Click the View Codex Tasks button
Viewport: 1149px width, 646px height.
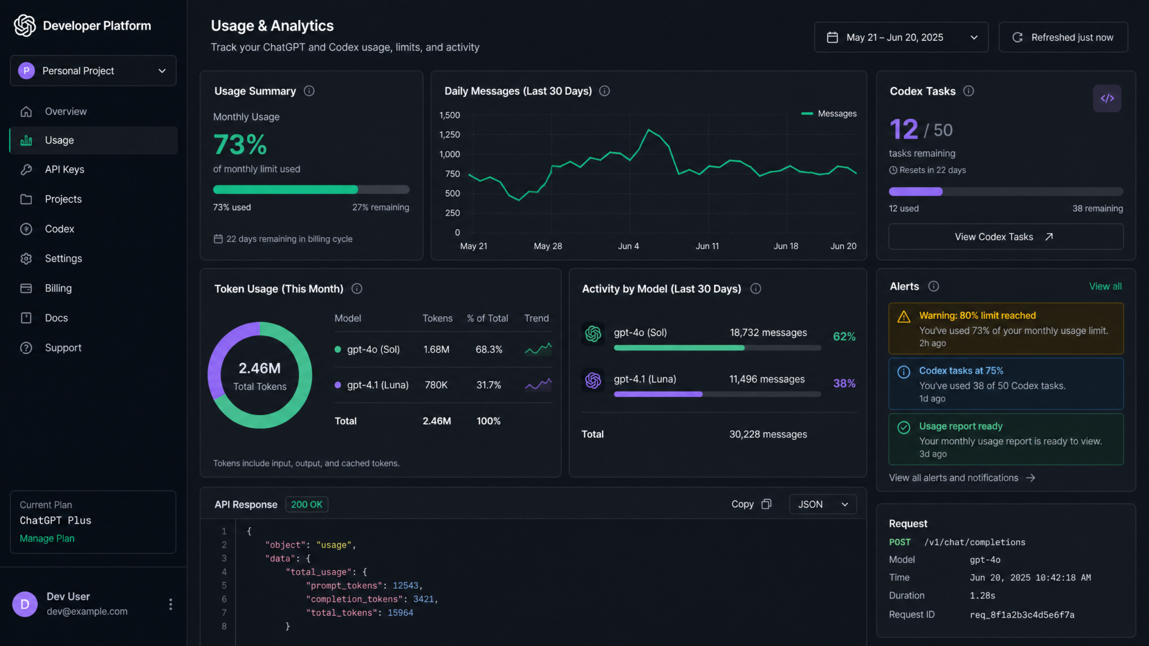(1006, 237)
